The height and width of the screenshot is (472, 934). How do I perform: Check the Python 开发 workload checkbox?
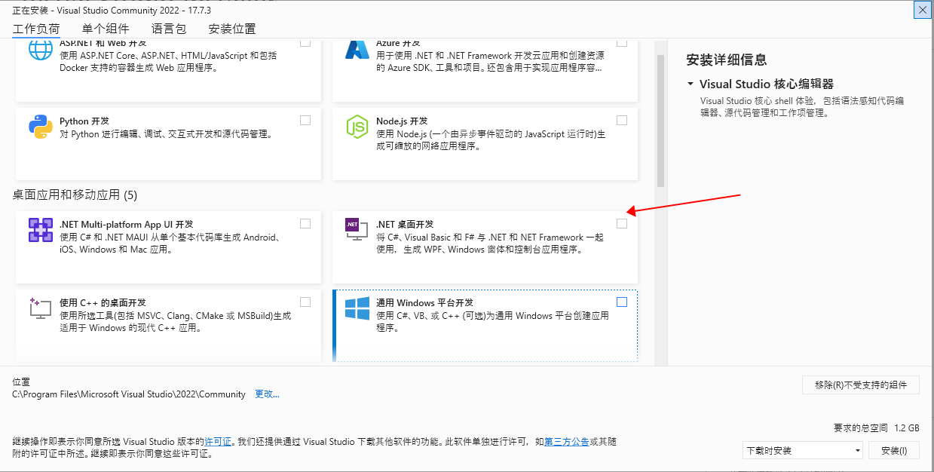[x=305, y=121]
